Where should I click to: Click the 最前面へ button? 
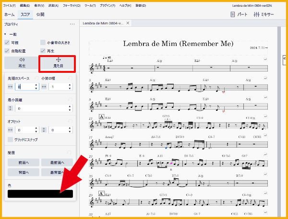57,162
